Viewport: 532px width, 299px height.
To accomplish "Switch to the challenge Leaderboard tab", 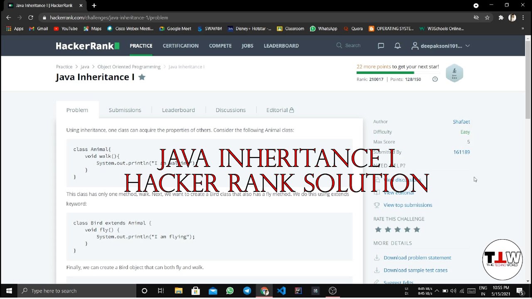I will 178,110.
